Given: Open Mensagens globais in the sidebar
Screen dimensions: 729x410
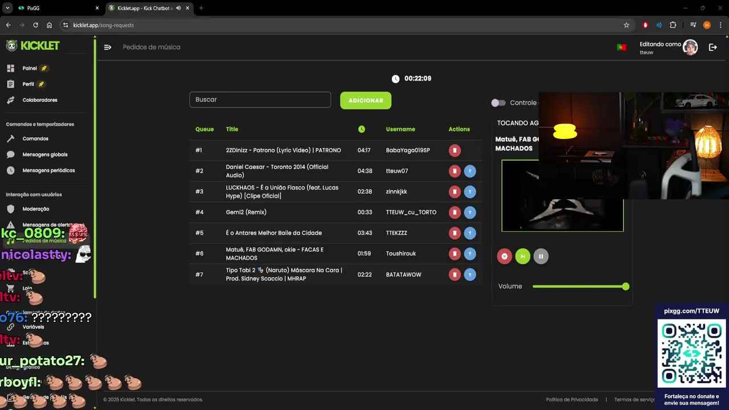Looking at the screenshot, I should [45, 155].
